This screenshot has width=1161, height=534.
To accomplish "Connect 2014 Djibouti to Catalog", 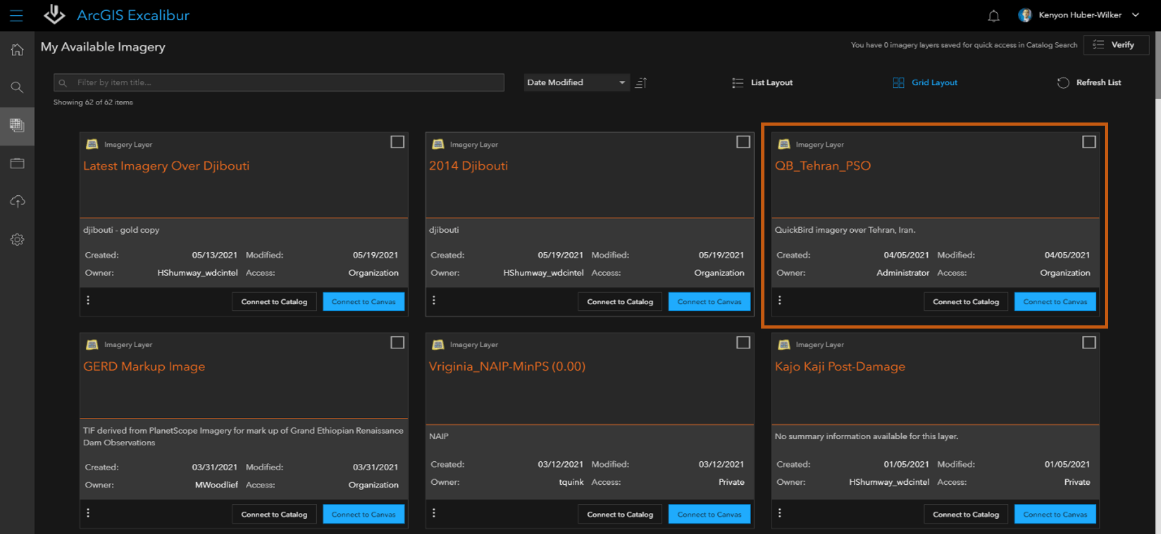I will pos(619,302).
